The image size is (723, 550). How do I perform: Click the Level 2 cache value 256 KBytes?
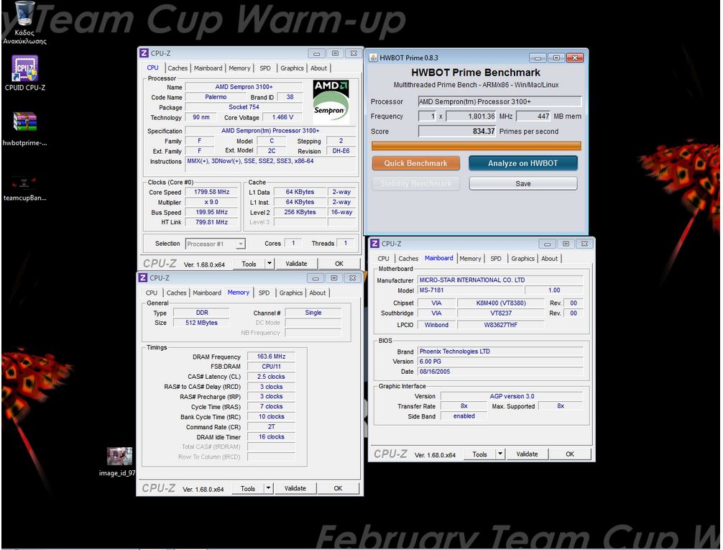(300, 212)
